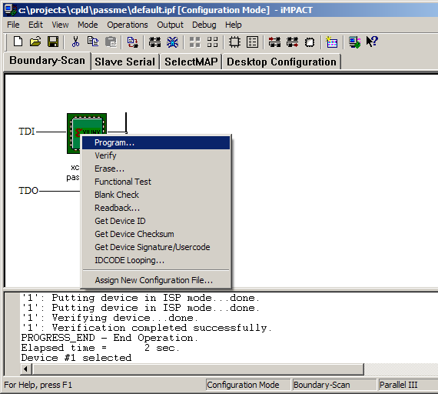Open the Output menu

[170, 25]
